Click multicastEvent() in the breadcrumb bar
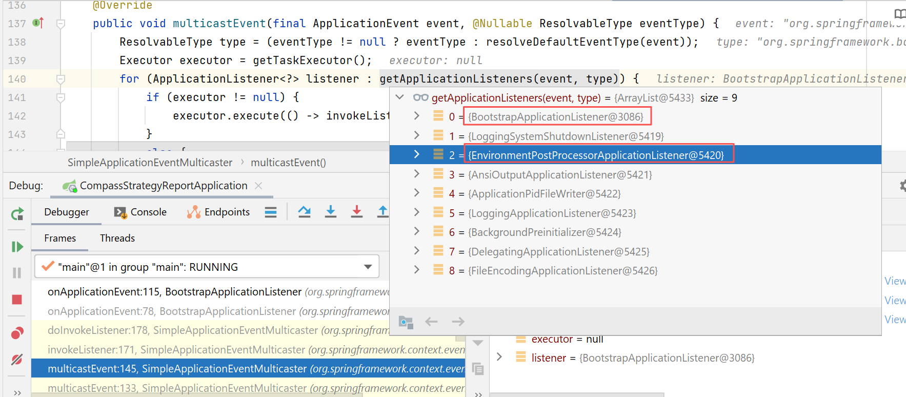This screenshot has height=397, width=906. click(x=288, y=163)
